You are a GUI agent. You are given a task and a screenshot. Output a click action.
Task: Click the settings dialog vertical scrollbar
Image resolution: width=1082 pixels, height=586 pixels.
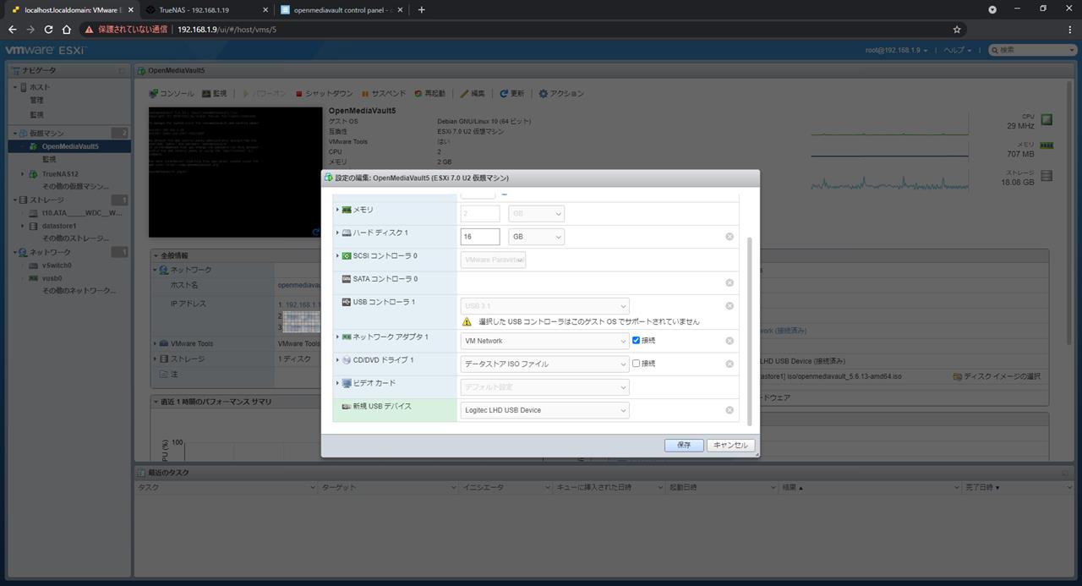pos(748,331)
